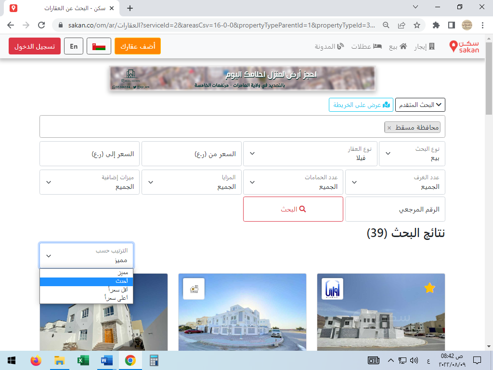The width and height of the screenshot is (493, 370).
Task: Collapse the الترتيب حسب sort dropdown
Action: click(x=87, y=255)
